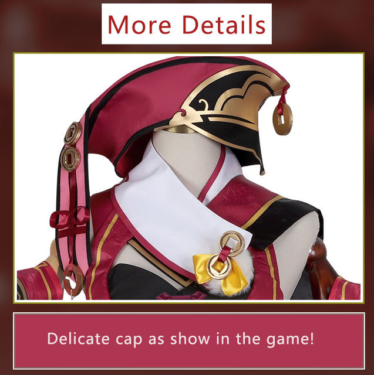The width and height of the screenshot is (374, 375).
Task: Click the "More Details" heading banner
Action: coord(186,24)
